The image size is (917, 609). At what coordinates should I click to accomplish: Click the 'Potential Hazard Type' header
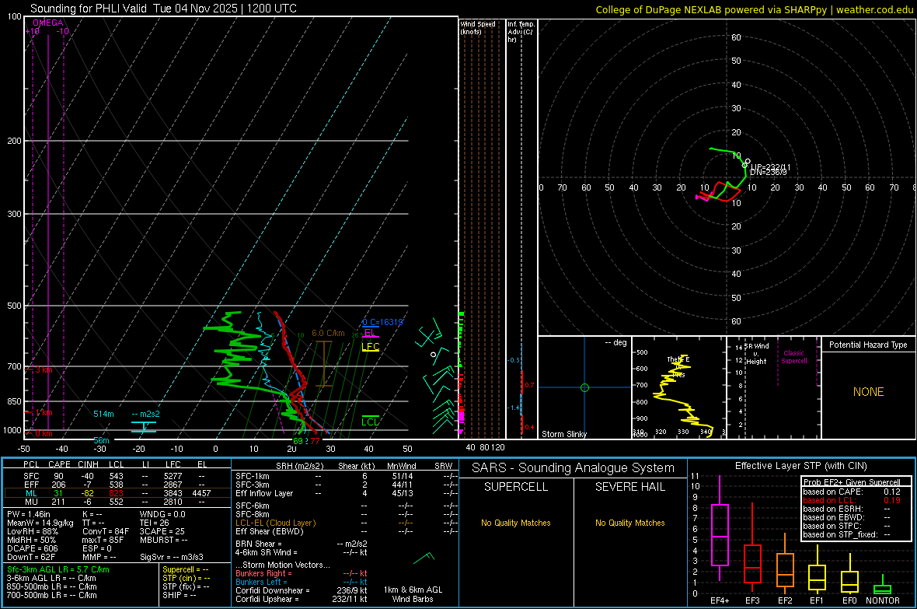(x=868, y=345)
